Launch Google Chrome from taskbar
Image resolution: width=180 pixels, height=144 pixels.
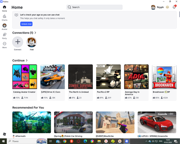tap(65, 141)
